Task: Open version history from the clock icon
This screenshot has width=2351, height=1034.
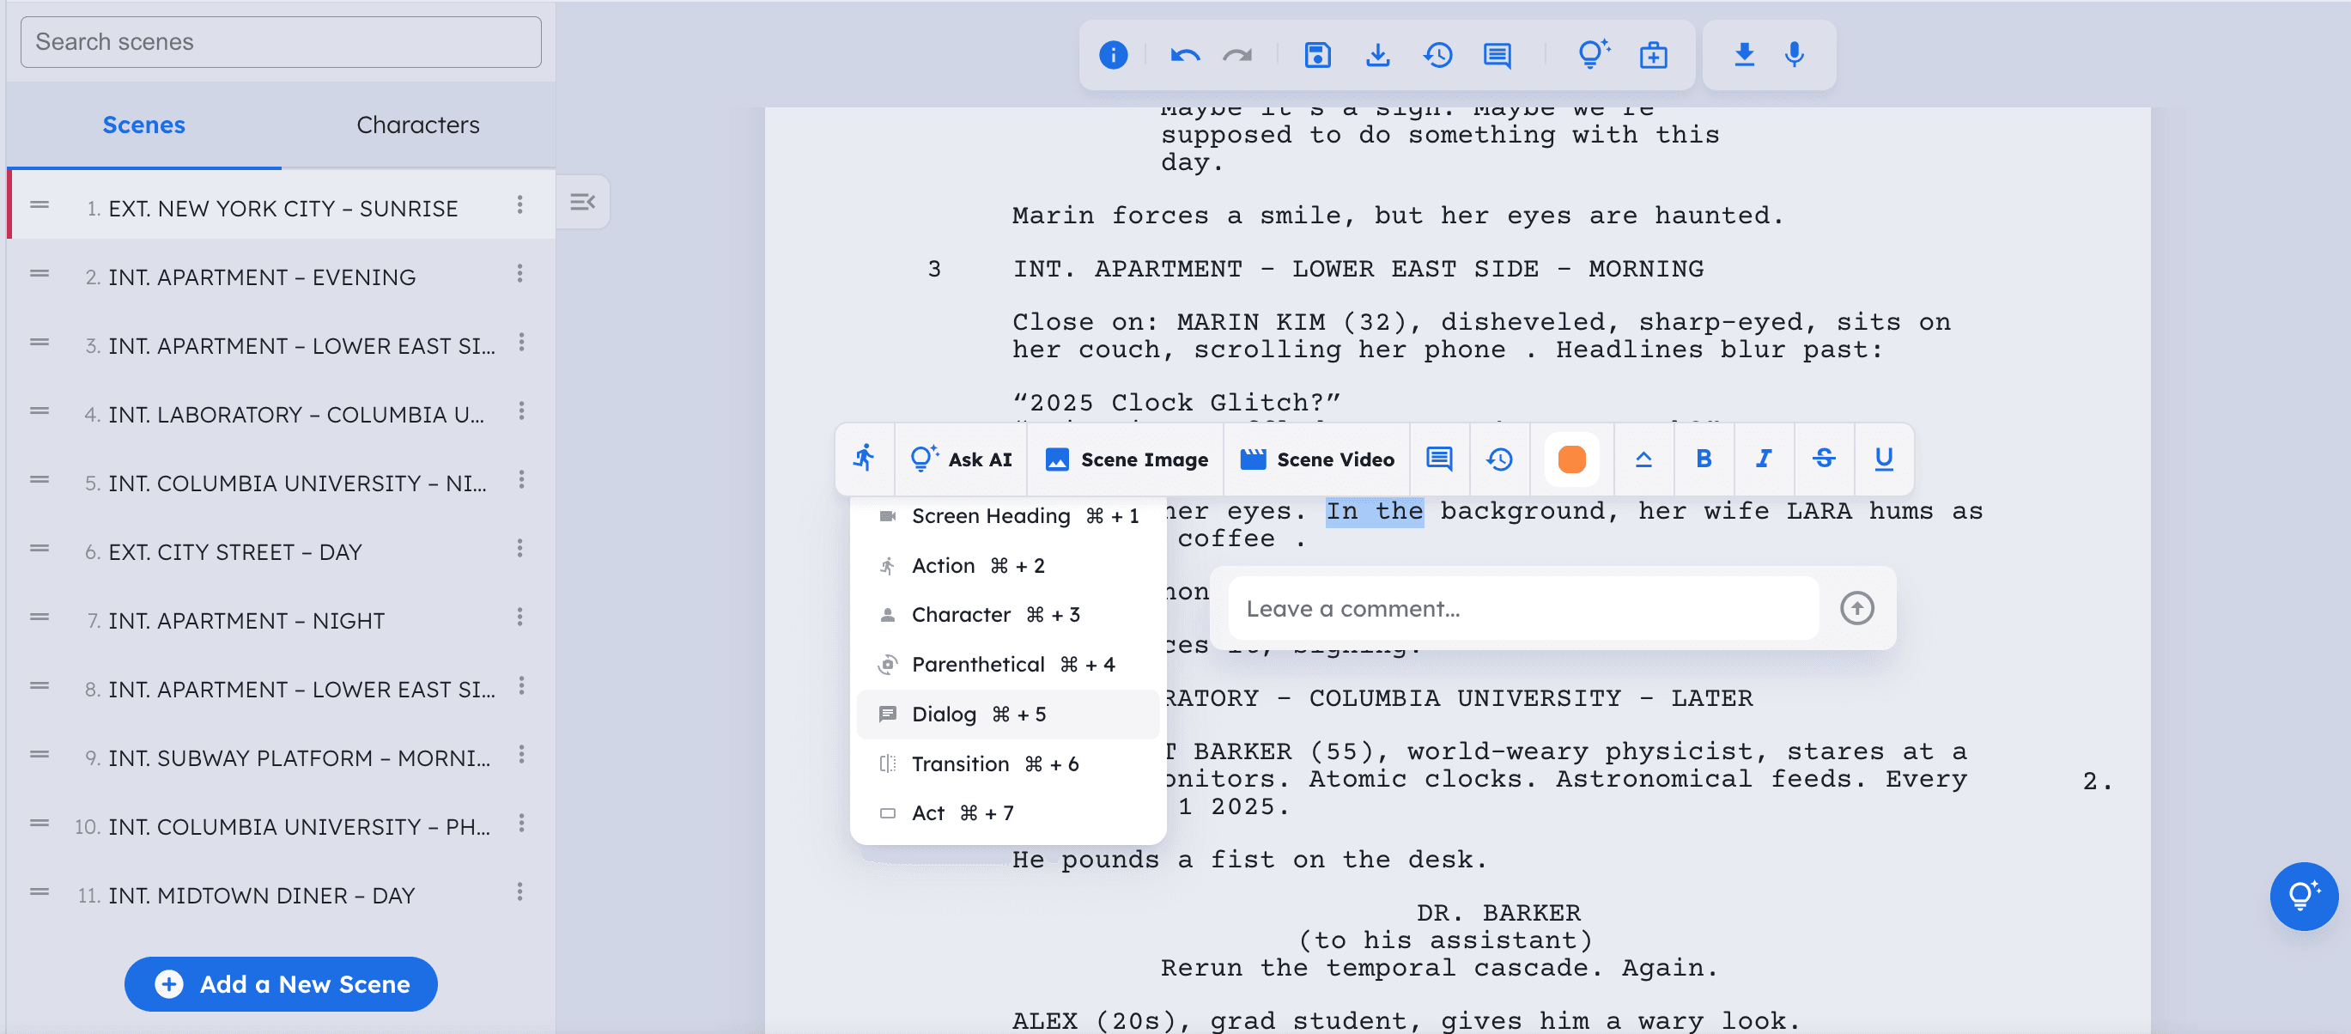Action: 1437,55
